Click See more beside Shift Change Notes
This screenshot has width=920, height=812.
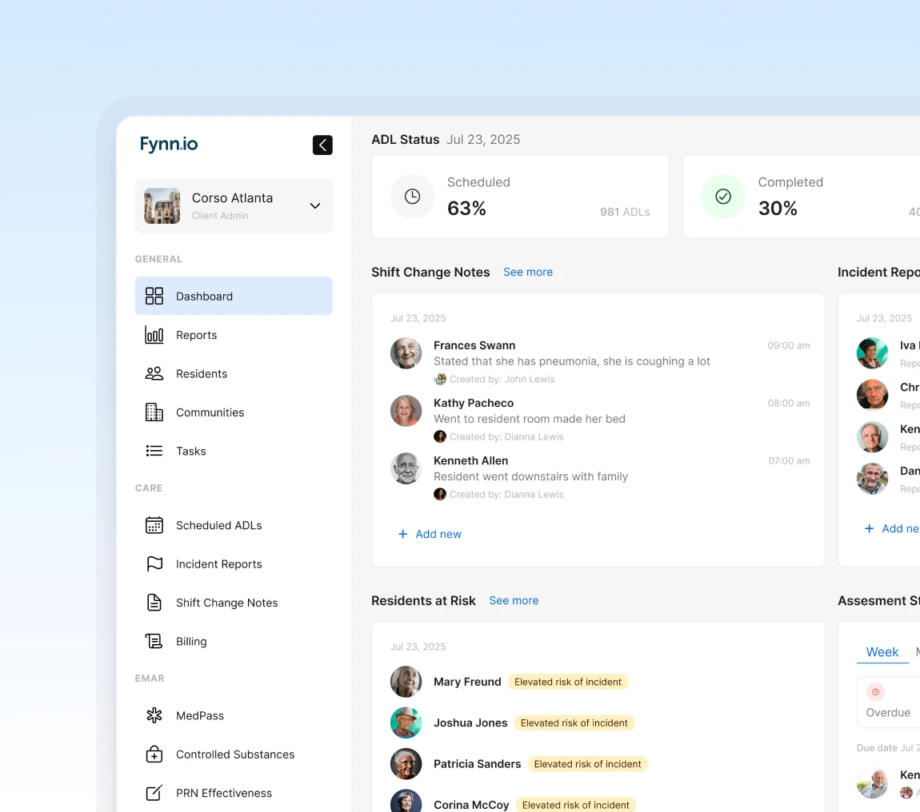(x=528, y=272)
